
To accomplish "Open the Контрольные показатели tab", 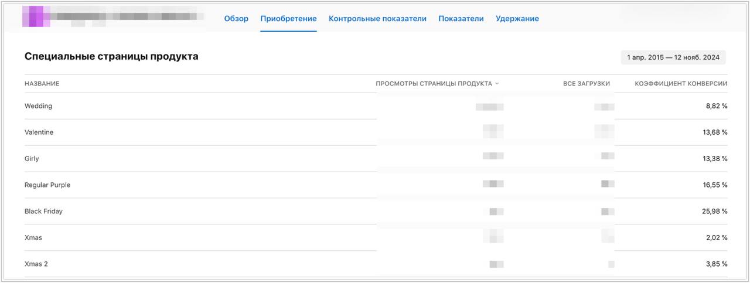I will click(377, 19).
